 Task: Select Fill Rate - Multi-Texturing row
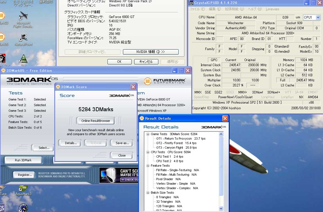pyautogui.click(x=176, y=175)
